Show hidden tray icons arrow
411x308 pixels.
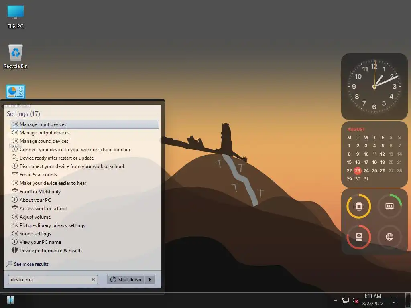point(336,300)
